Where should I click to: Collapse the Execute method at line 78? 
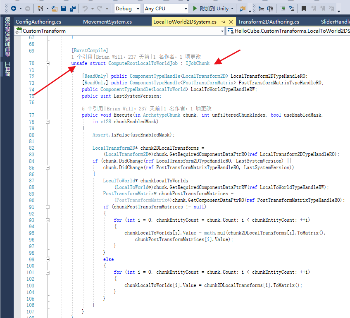click(x=48, y=122)
